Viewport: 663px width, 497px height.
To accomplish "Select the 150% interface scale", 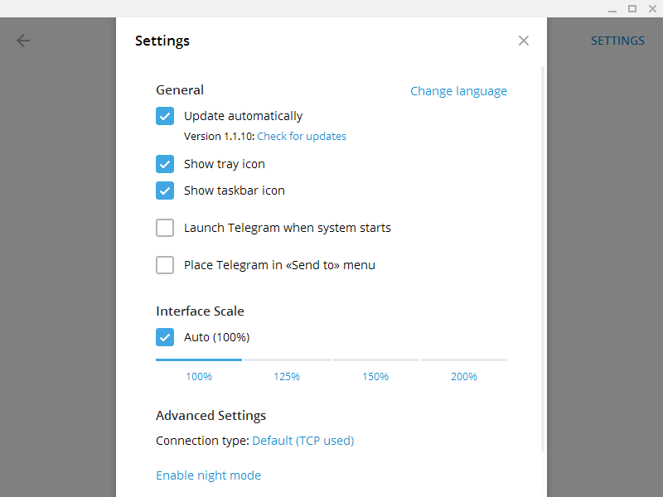I will (x=375, y=377).
